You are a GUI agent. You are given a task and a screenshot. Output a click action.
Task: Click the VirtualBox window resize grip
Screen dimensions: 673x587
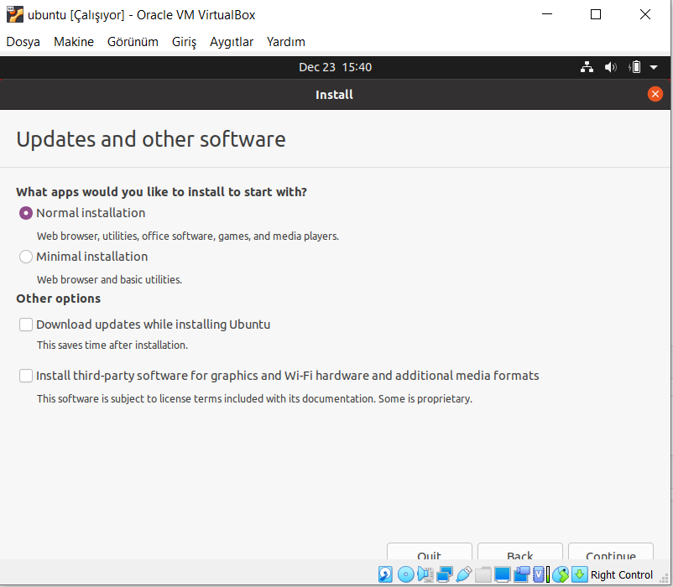pos(664,579)
